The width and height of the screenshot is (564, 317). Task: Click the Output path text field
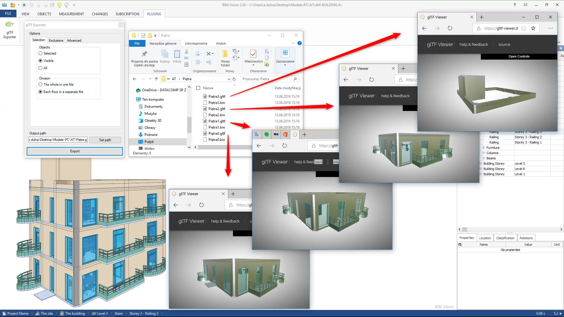[58, 140]
